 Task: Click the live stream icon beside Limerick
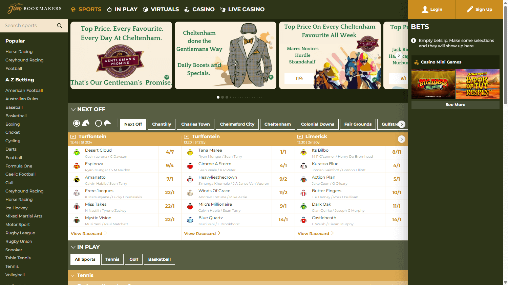tap(300, 137)
